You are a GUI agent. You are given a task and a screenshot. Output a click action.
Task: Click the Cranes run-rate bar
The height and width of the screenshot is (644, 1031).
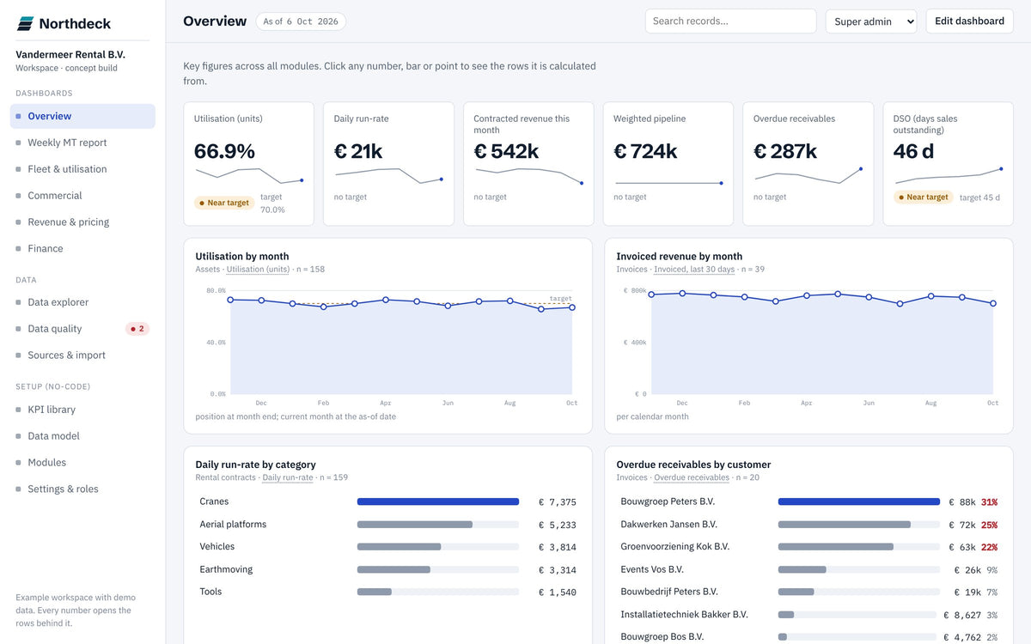coord(438,501)
